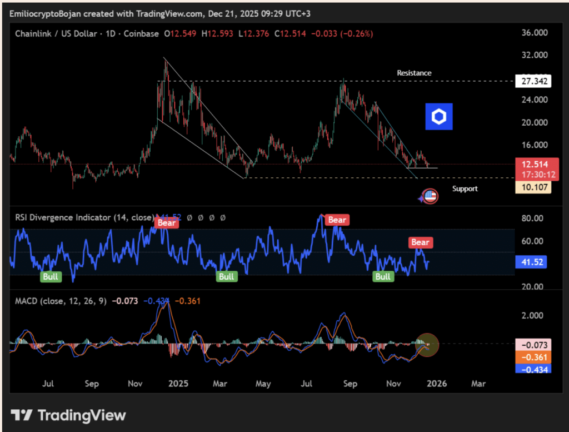Select the 27.342 resistance price label

point(533,81)
